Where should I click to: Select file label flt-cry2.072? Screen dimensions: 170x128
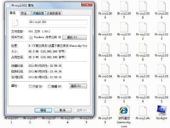coord(30,120)
